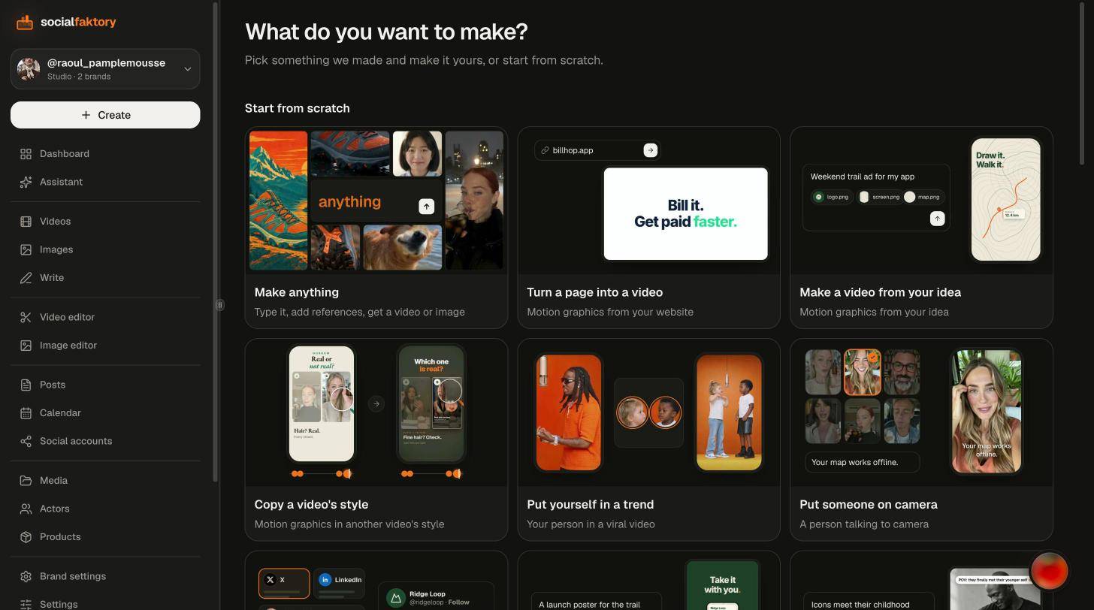
Task: Click the Copy a video's style thumbnail
Action: (x=376, y=412)
